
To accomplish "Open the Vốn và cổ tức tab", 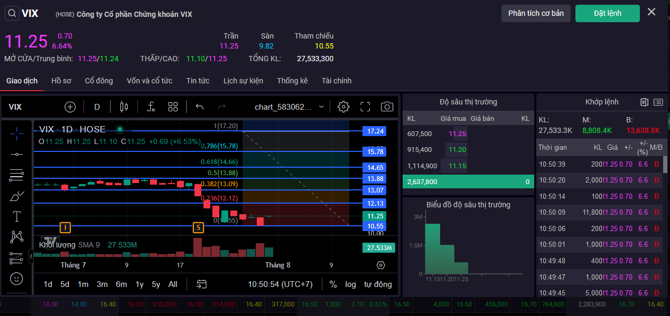I will pyautogui.click(x=150, y=81).
